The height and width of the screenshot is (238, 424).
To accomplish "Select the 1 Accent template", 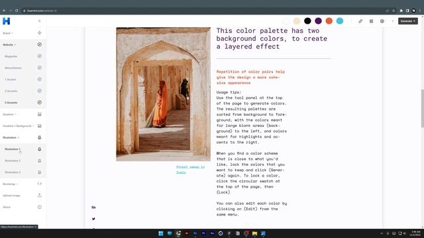I will tap(11, 79).
